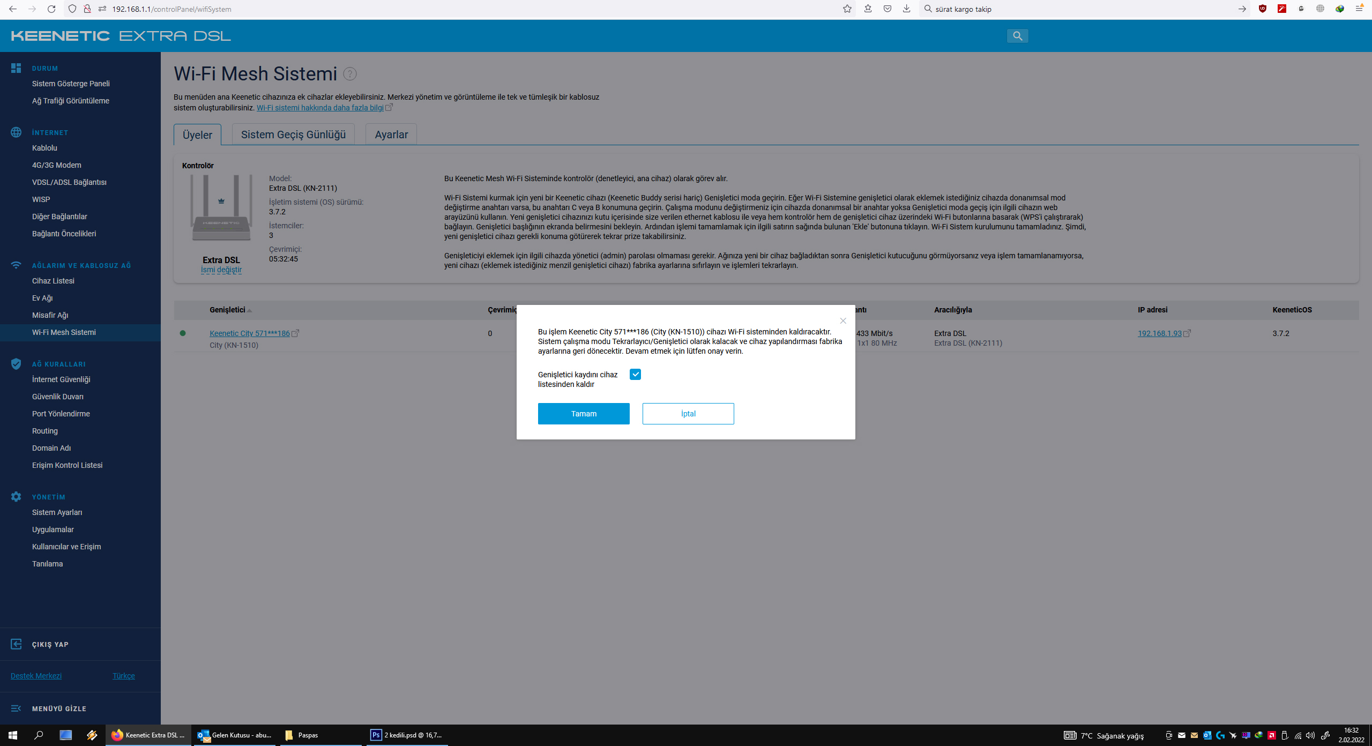The image size is (1372, 746).
Task: Click the shield icon beside Ağ Kuralları
Action: pyautogui.click(x=16, y=364)
